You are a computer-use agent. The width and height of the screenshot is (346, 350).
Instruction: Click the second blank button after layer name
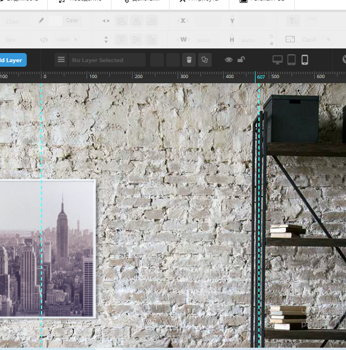173,60
